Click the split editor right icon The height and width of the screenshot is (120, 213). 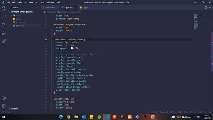[206, 7]
